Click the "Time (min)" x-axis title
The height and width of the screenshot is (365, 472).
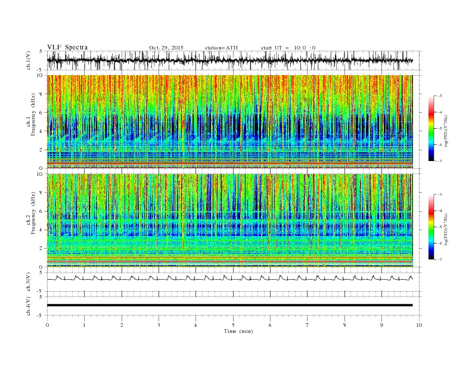238,331
